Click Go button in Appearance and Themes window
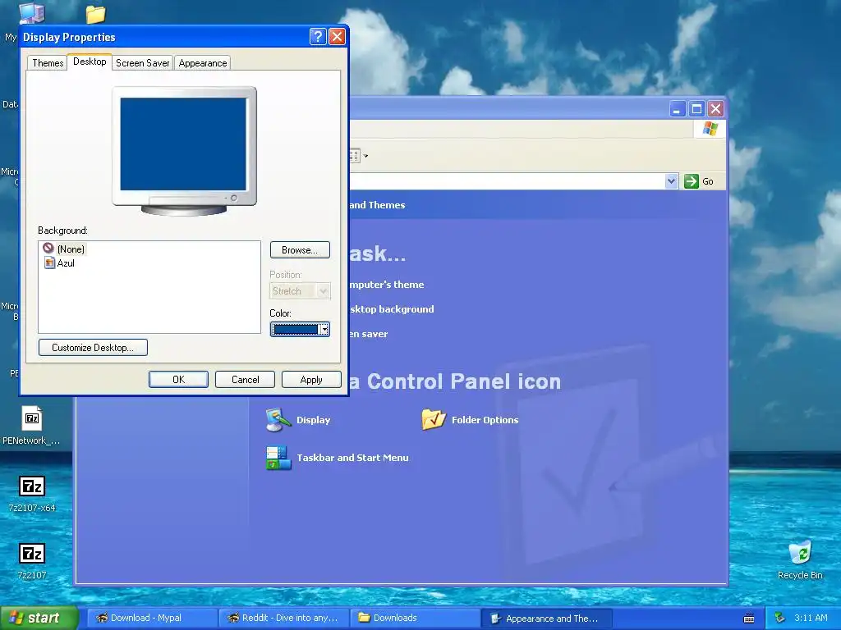 pyautogui.click(x=699, y=181)
